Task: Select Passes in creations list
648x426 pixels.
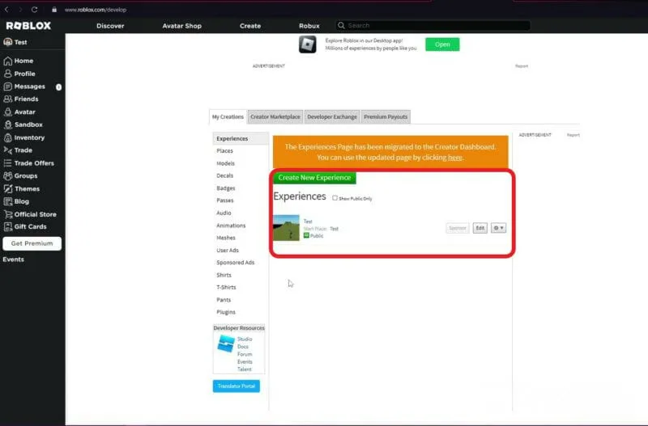Action: point(225,200)
